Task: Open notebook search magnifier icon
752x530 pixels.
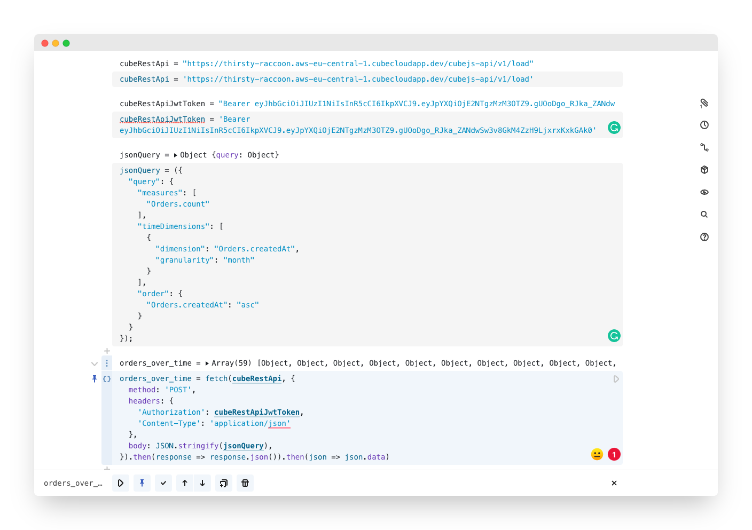Action: 704,215
